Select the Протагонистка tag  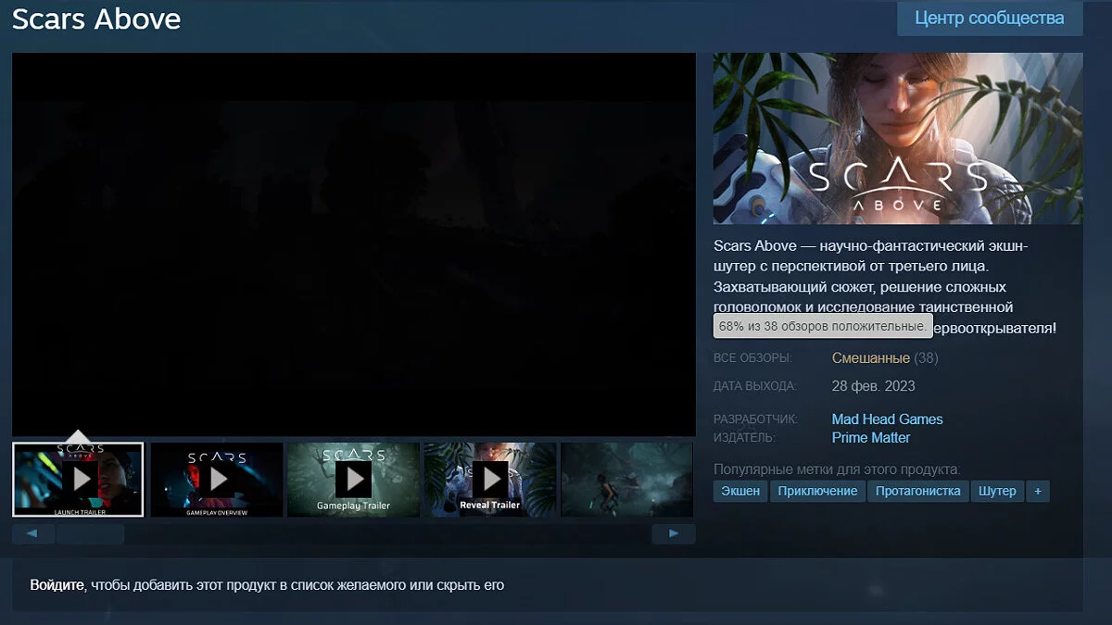pos(918,491)
